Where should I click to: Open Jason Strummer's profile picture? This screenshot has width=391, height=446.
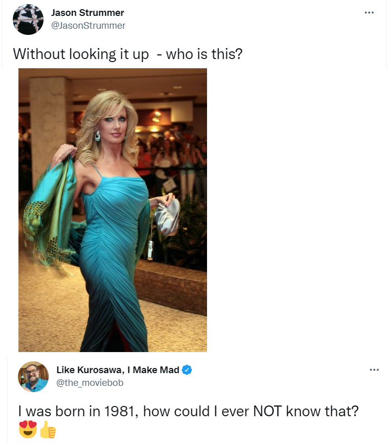click(x=28, y=20)
